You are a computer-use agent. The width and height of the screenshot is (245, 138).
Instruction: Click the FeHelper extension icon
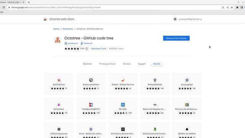(91, 105)
